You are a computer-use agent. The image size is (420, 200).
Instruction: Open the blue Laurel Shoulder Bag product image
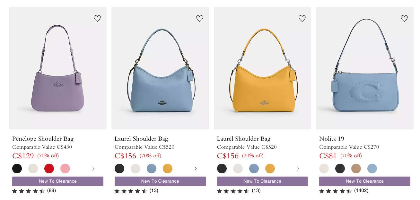[160, 68]
